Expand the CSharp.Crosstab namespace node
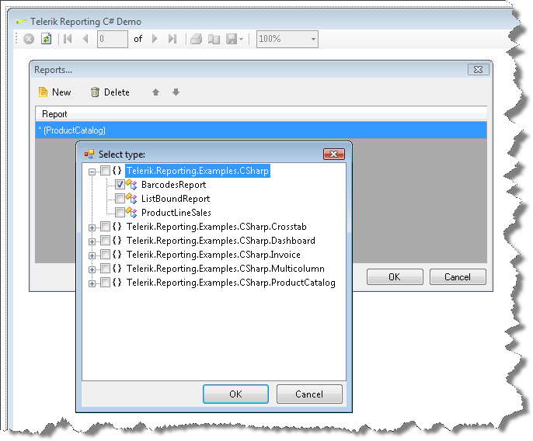Screen dimensions: 533x441 92,227
